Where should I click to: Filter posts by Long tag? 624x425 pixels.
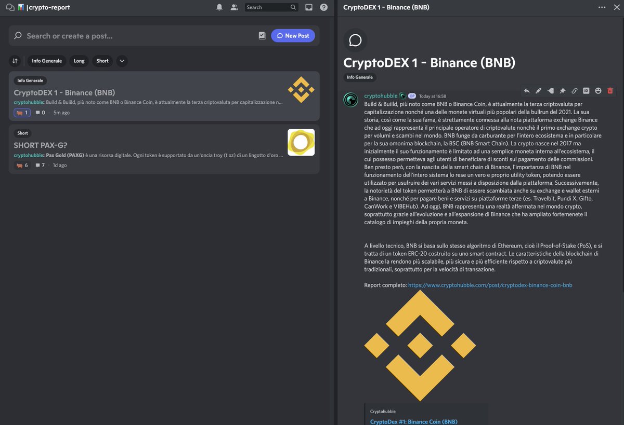coord(79,61)
